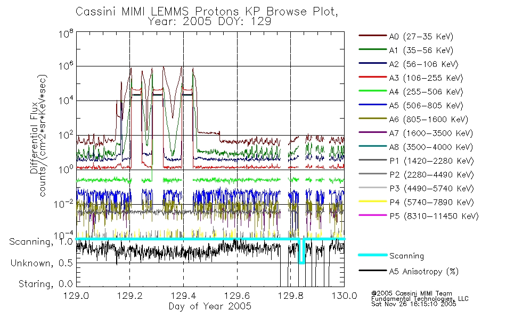
Task: Click the cyan Scanning legend line
Action: (x=373, y=255)
